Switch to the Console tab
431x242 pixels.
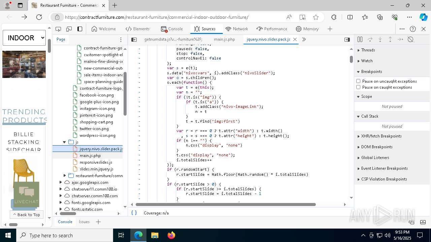coord(172,29)
